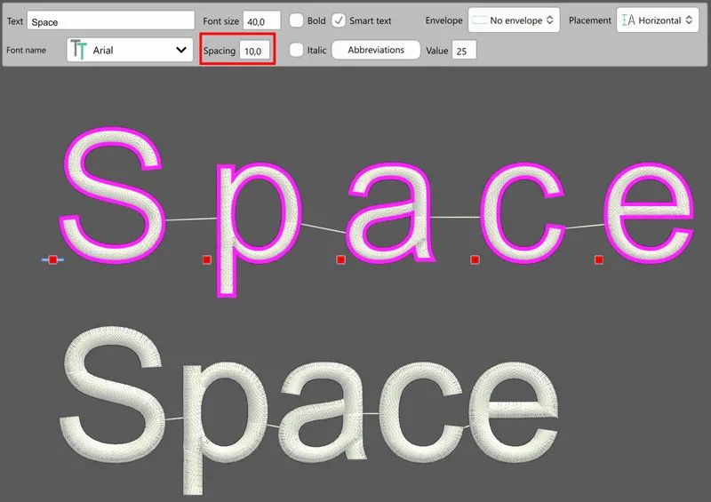Open the Placement dropdown showing Horizontal
Viewport: 711px width, 502px height.
[x=658, y=20]
